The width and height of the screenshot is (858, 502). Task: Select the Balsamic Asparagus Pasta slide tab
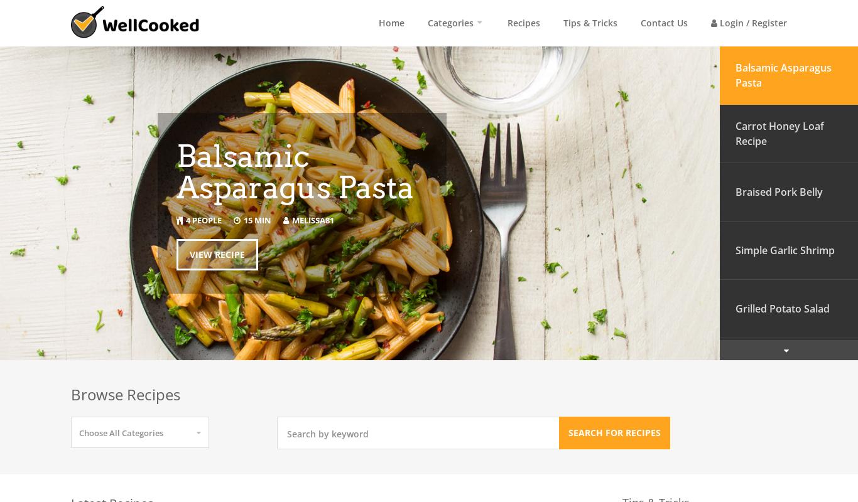pos(789,75)
